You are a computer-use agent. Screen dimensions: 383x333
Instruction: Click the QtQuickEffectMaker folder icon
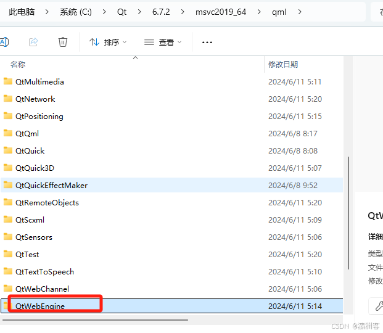pos(8,185)
